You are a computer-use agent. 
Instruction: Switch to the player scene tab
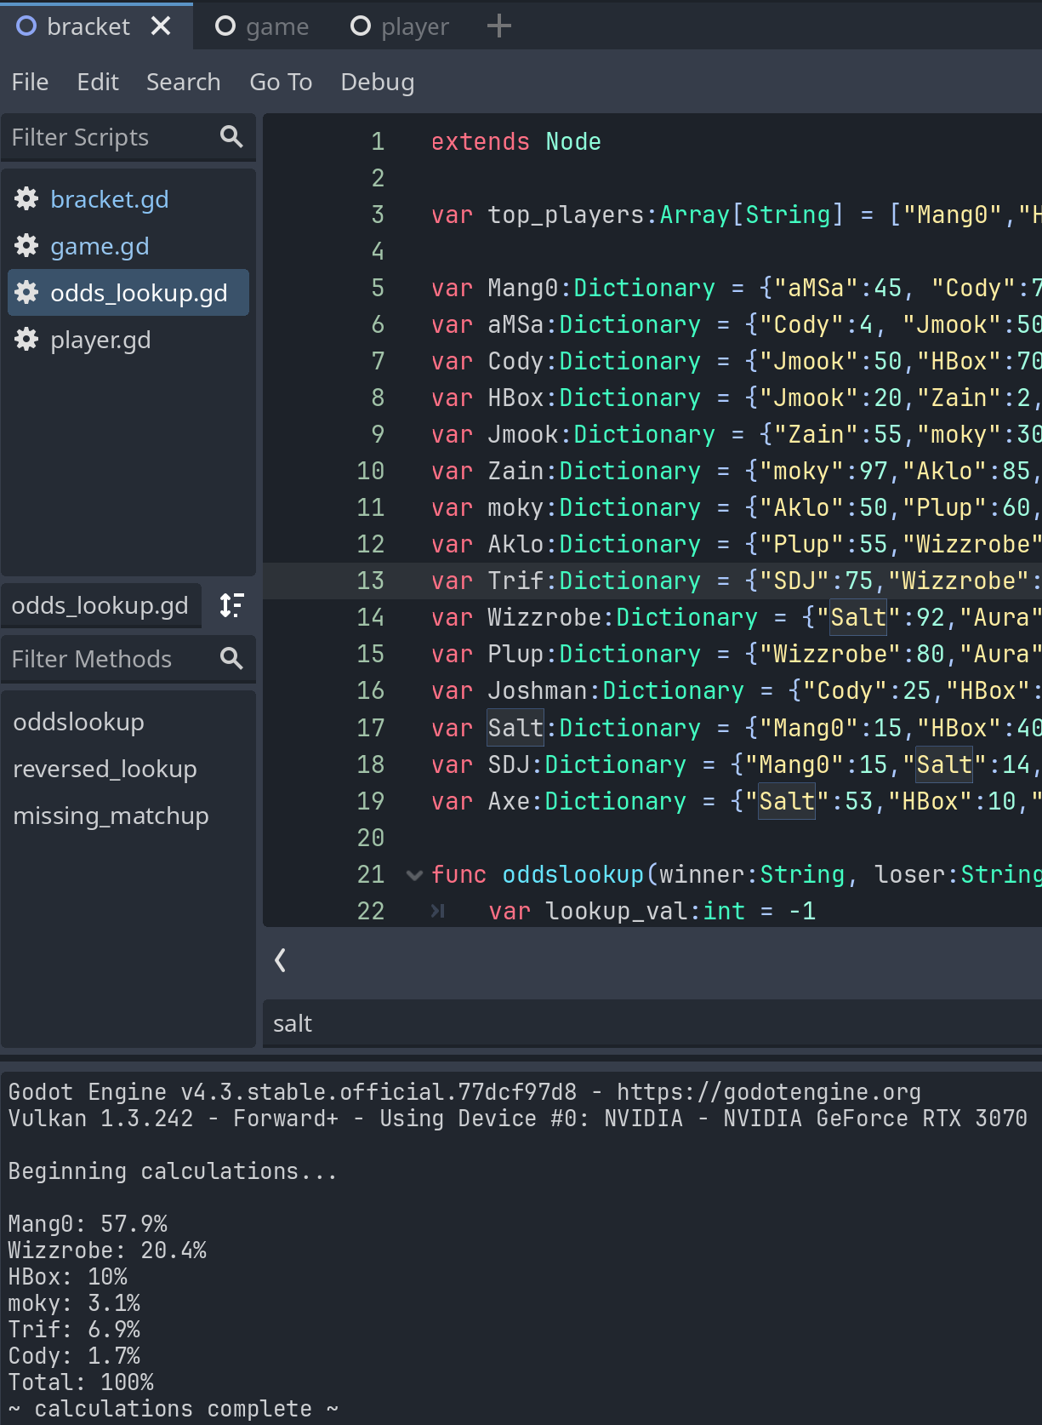click(400, 26)
